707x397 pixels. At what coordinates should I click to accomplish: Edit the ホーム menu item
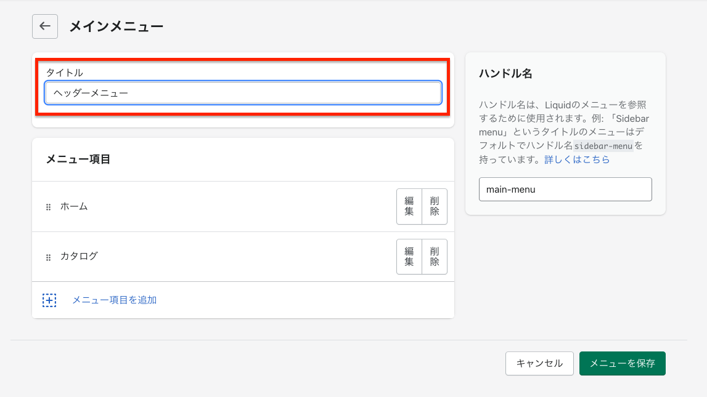(409, 206)
